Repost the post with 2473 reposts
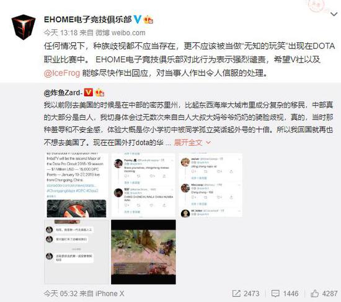The height and width of the screenshot is (302, 341). 246,294
